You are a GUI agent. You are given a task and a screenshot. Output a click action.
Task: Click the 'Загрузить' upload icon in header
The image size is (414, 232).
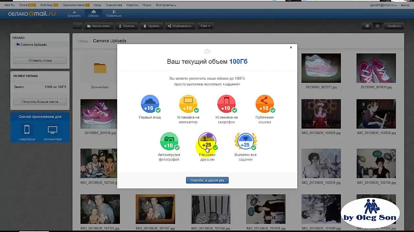pos(74,14)
